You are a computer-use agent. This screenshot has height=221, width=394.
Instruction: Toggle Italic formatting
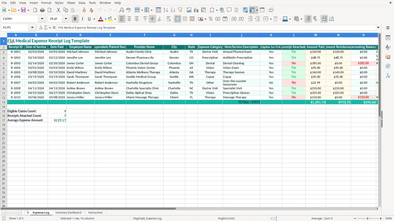coord(82,19)
